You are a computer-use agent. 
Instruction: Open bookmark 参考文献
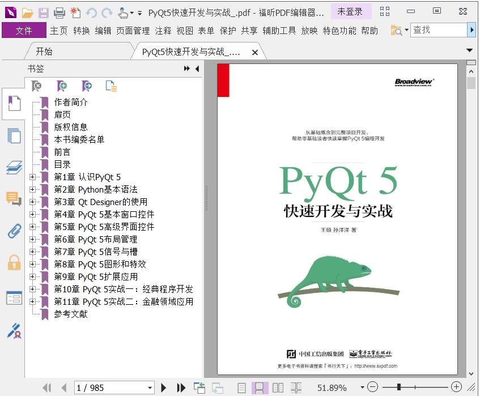point(71,314)
